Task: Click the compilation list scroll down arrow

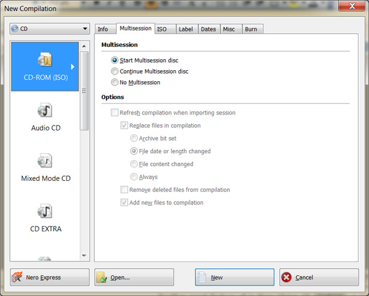Action: tap(84, 255)
